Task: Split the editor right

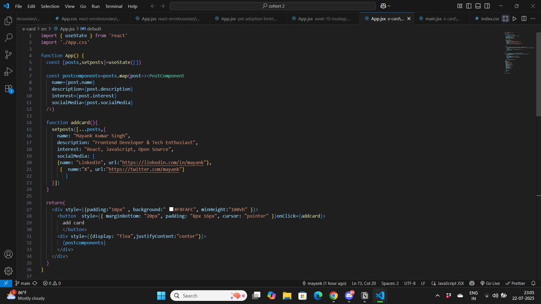Action: [x=524, y=18]
